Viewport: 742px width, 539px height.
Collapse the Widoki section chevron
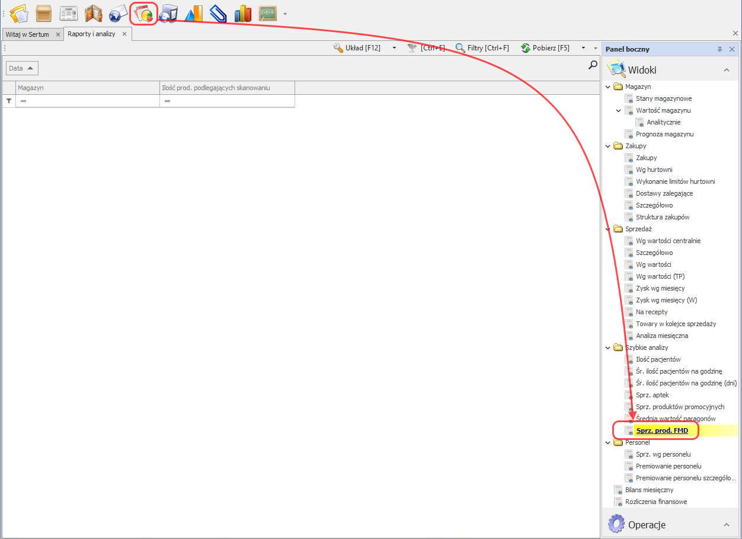(x=726, y=70)
